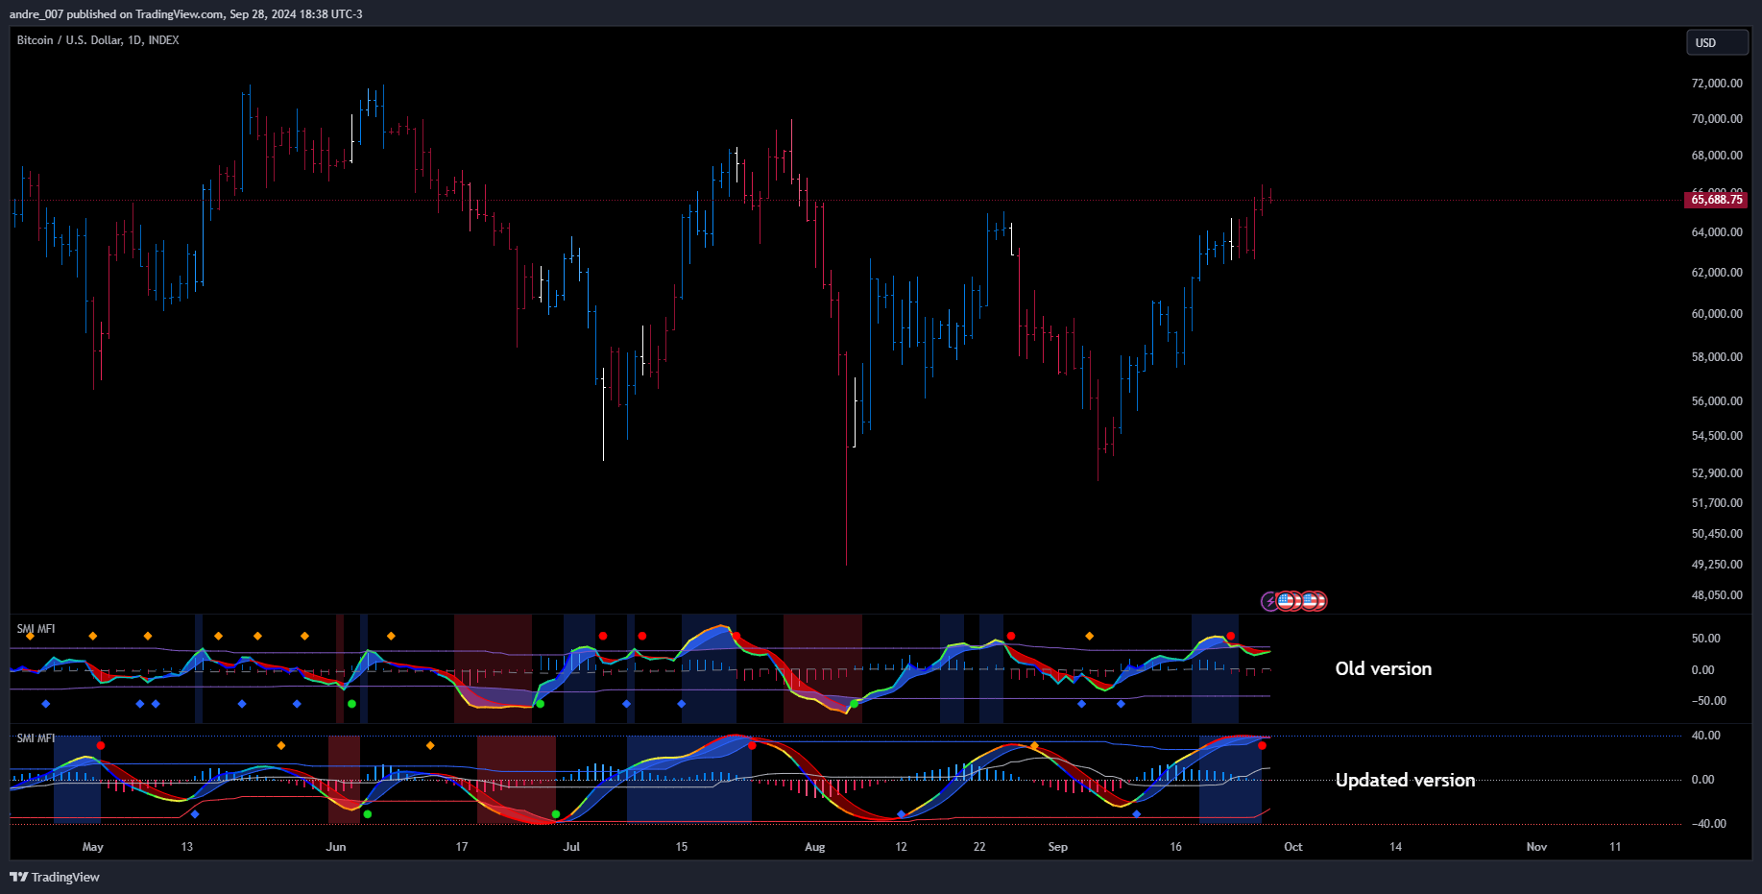
Task: Click the 68,000.00 price axis label
Action: (x=1717, y=156)
